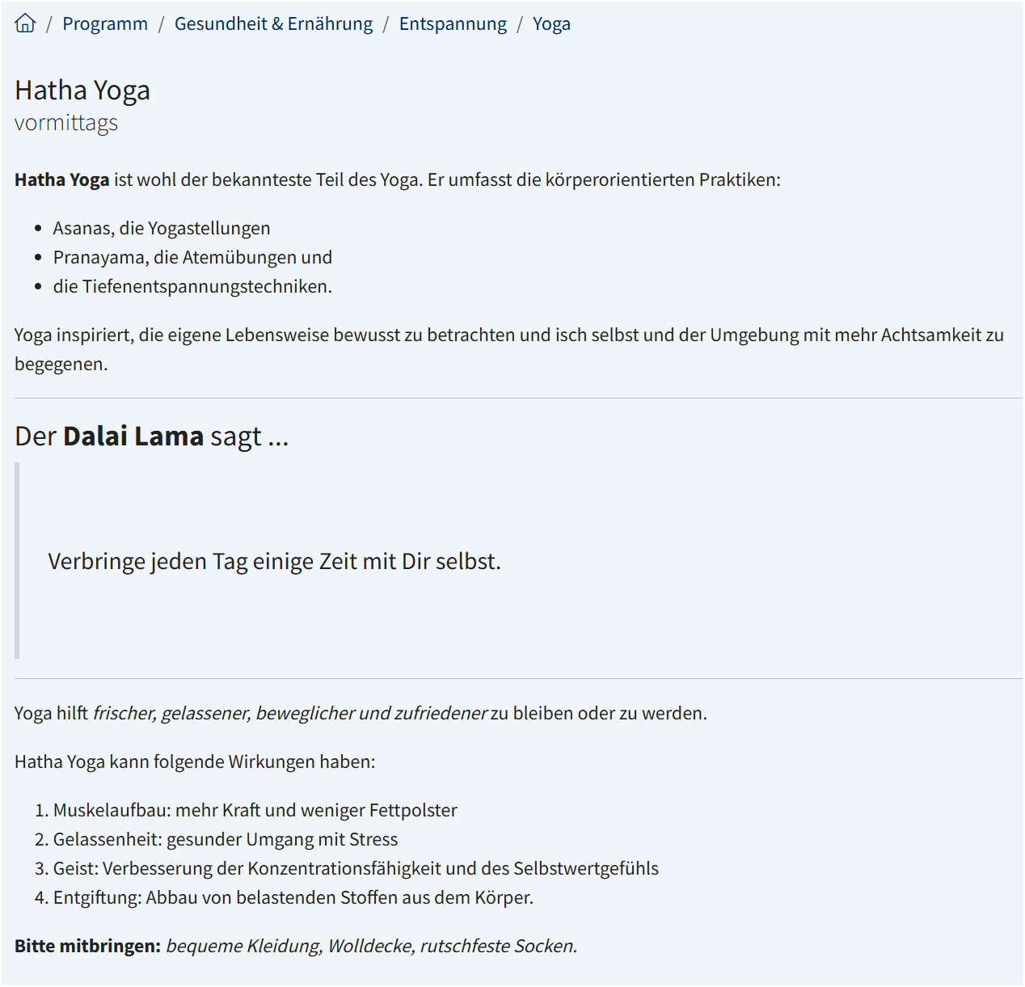1025x987 pixels.
Task: Click the bold Hatha Yoga intro text
Action: (62, 179)
